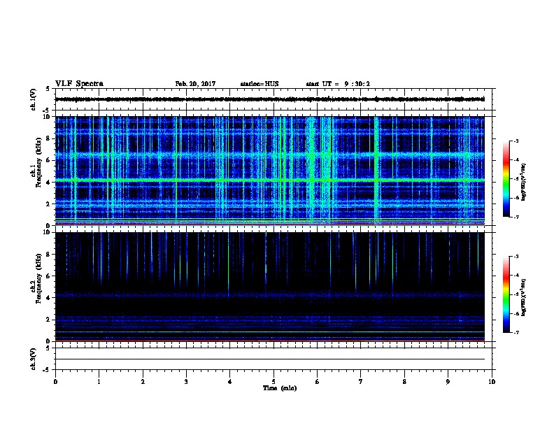Click the 'VLF Spectra' title text
Image resolution: width=554 pixels, height=428 pixels.
79,84
